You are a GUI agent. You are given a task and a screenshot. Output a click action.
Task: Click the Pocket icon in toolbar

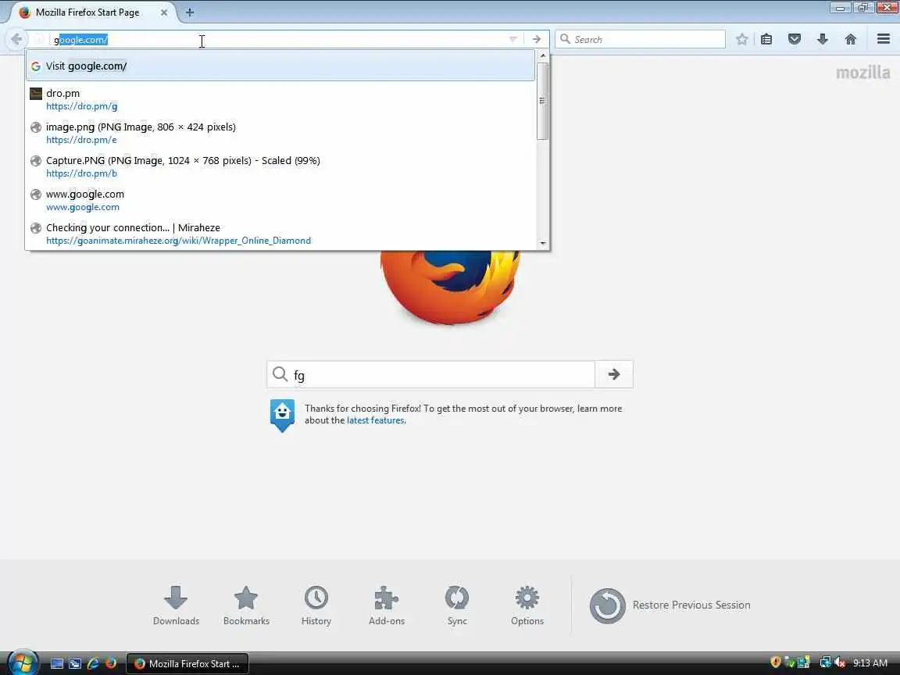coord(795,39)
